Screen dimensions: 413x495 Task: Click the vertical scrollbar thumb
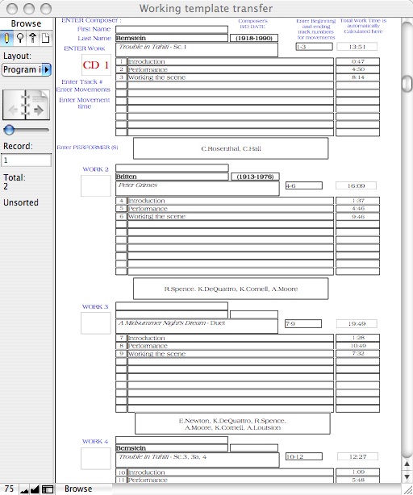click(x=407, y=83)
